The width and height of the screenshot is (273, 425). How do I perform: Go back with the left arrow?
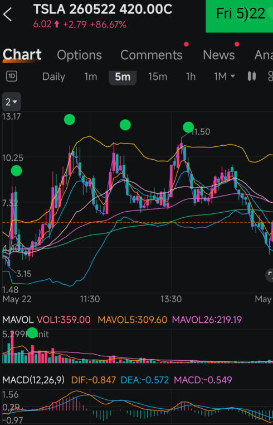click(x=8, y=15)
